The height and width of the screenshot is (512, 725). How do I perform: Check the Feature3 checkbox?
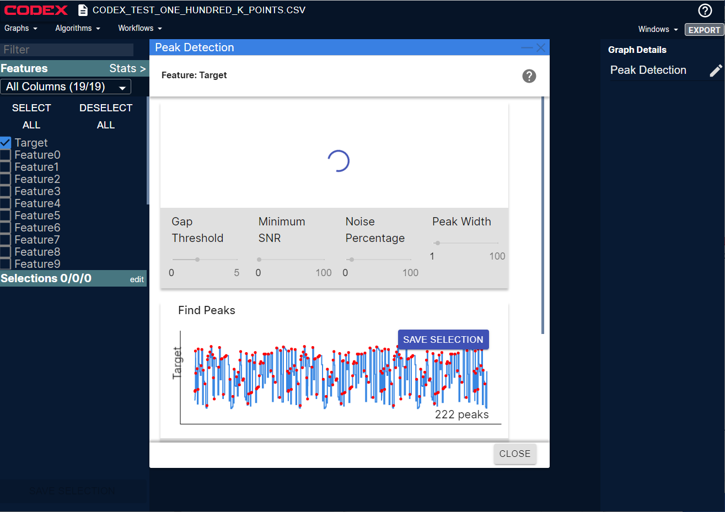coord(6,191)
